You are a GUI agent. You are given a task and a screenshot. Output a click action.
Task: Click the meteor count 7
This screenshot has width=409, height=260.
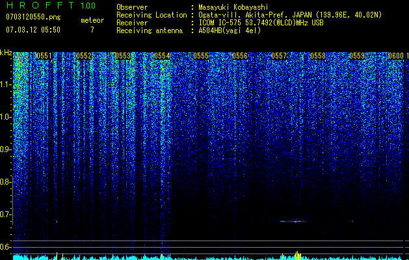coord(92,30)
